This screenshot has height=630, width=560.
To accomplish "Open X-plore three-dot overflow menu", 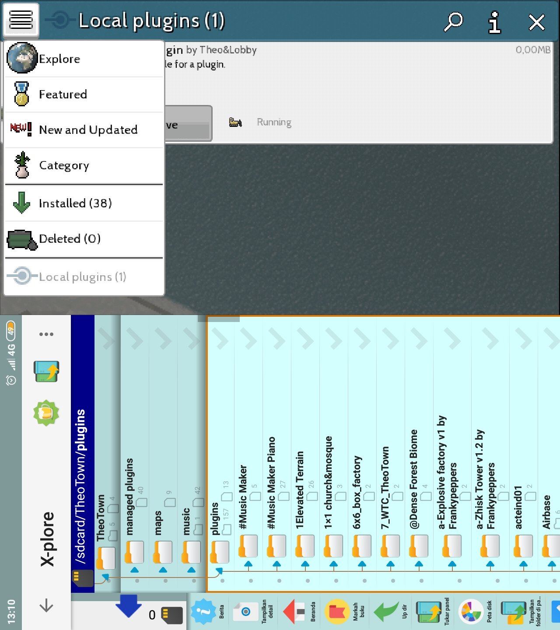I will click(46, 334).
